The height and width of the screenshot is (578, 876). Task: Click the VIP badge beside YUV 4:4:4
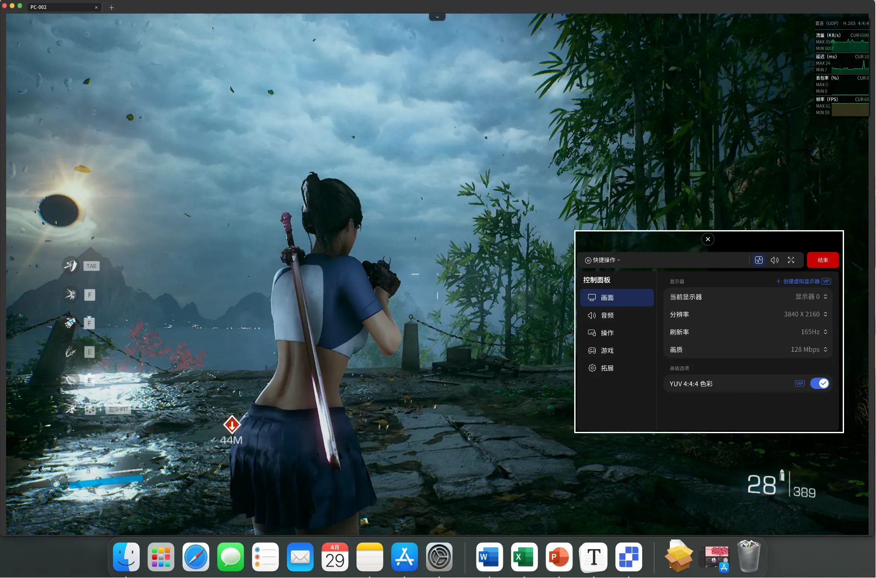[x=799, y=384]
